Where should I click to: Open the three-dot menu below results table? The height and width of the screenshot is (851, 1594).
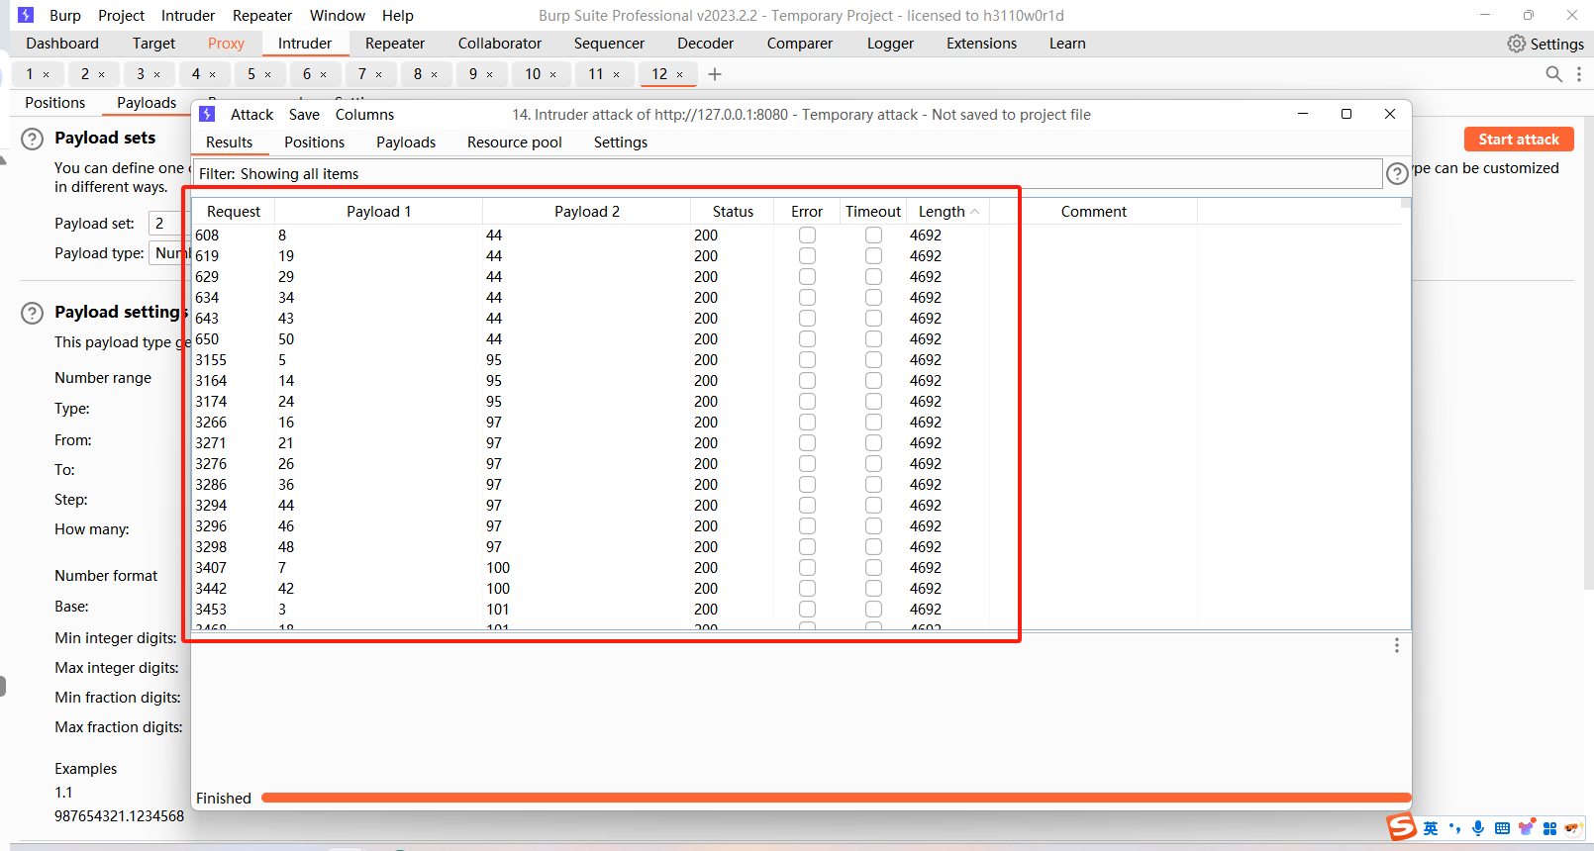(1397, 645)
